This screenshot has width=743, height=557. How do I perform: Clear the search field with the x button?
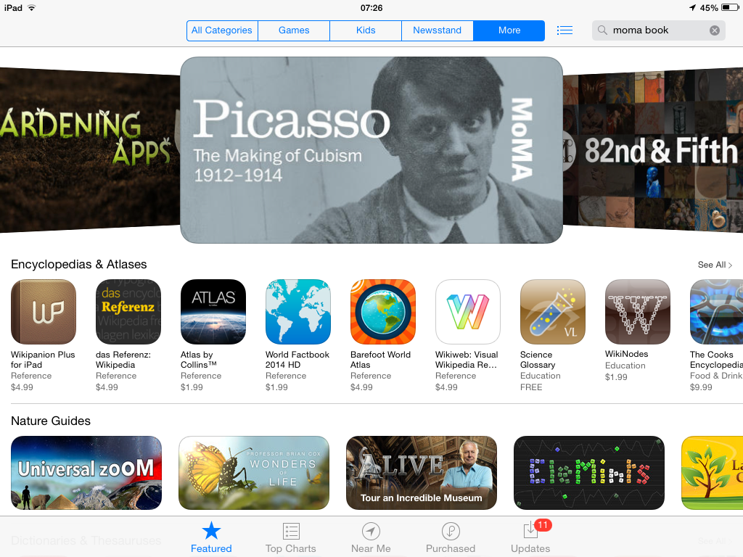pos(715,30)
